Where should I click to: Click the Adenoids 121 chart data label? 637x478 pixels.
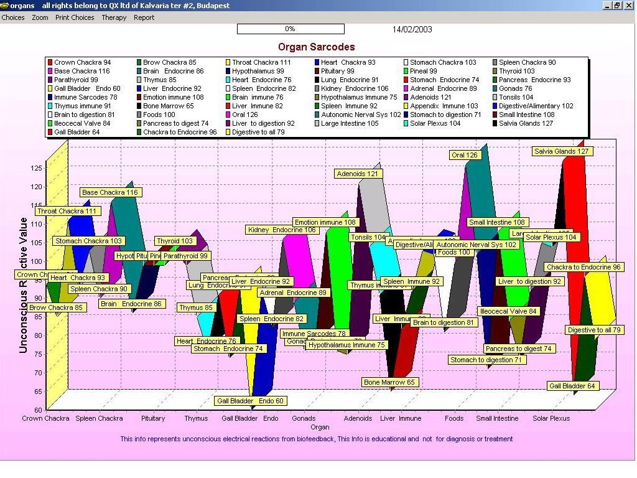click(x=358, y=174)
